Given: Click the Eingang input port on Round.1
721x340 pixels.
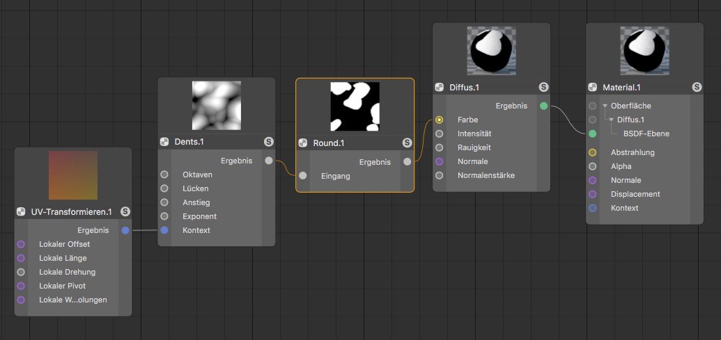Looking at the screenshot, I should pos(302,175).
